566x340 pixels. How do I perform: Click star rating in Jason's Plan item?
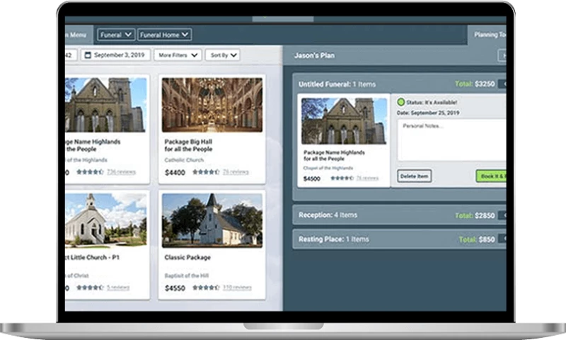pos(342,178)
